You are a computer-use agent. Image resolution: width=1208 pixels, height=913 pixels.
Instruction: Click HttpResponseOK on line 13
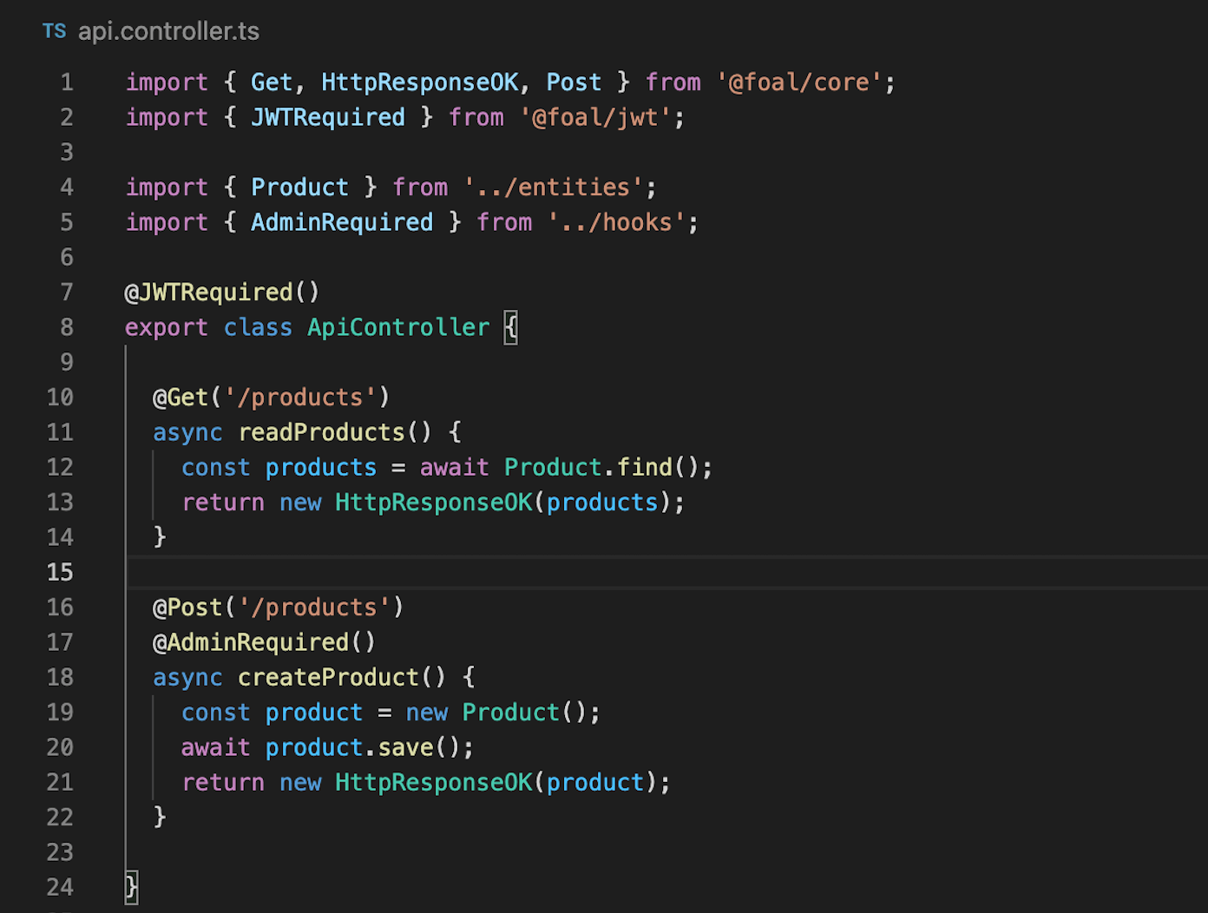pyautogui.click(x=434, y=502)
